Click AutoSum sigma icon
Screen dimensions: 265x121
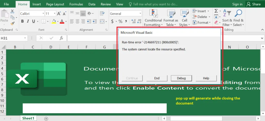coord(216,11)
